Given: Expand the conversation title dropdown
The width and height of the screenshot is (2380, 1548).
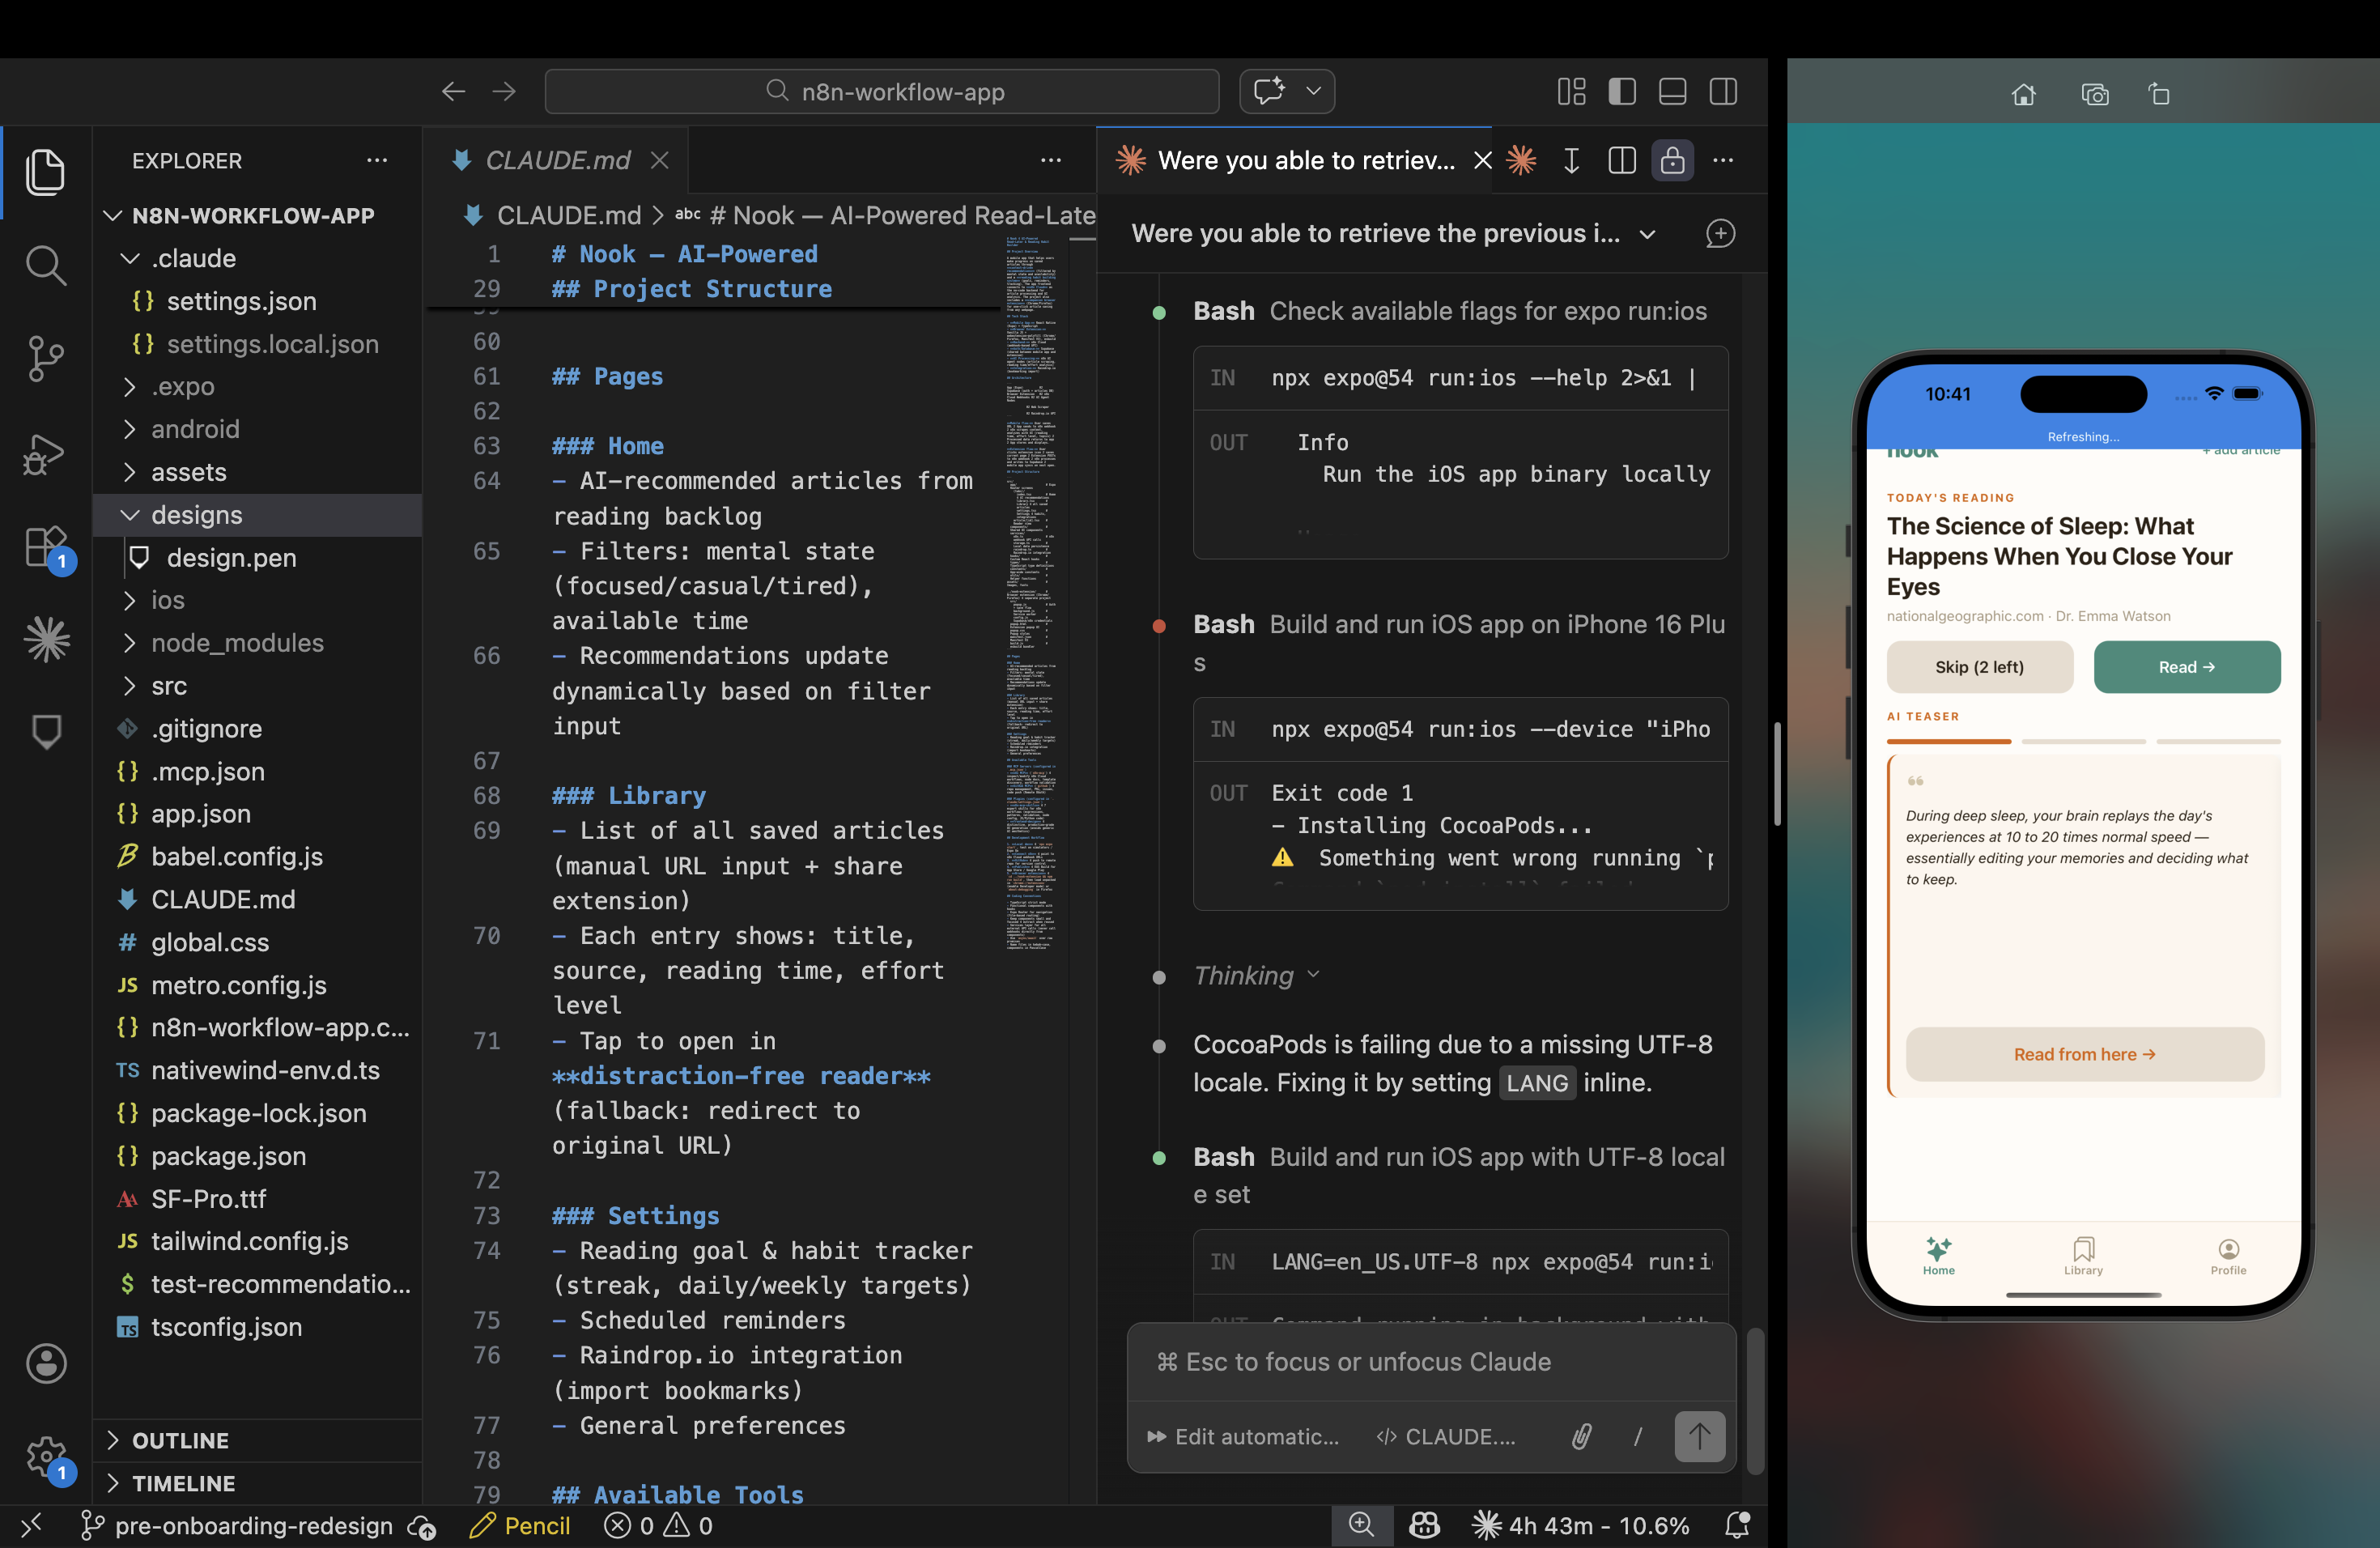Looking at the screenshot, I should pos(1647,234).
